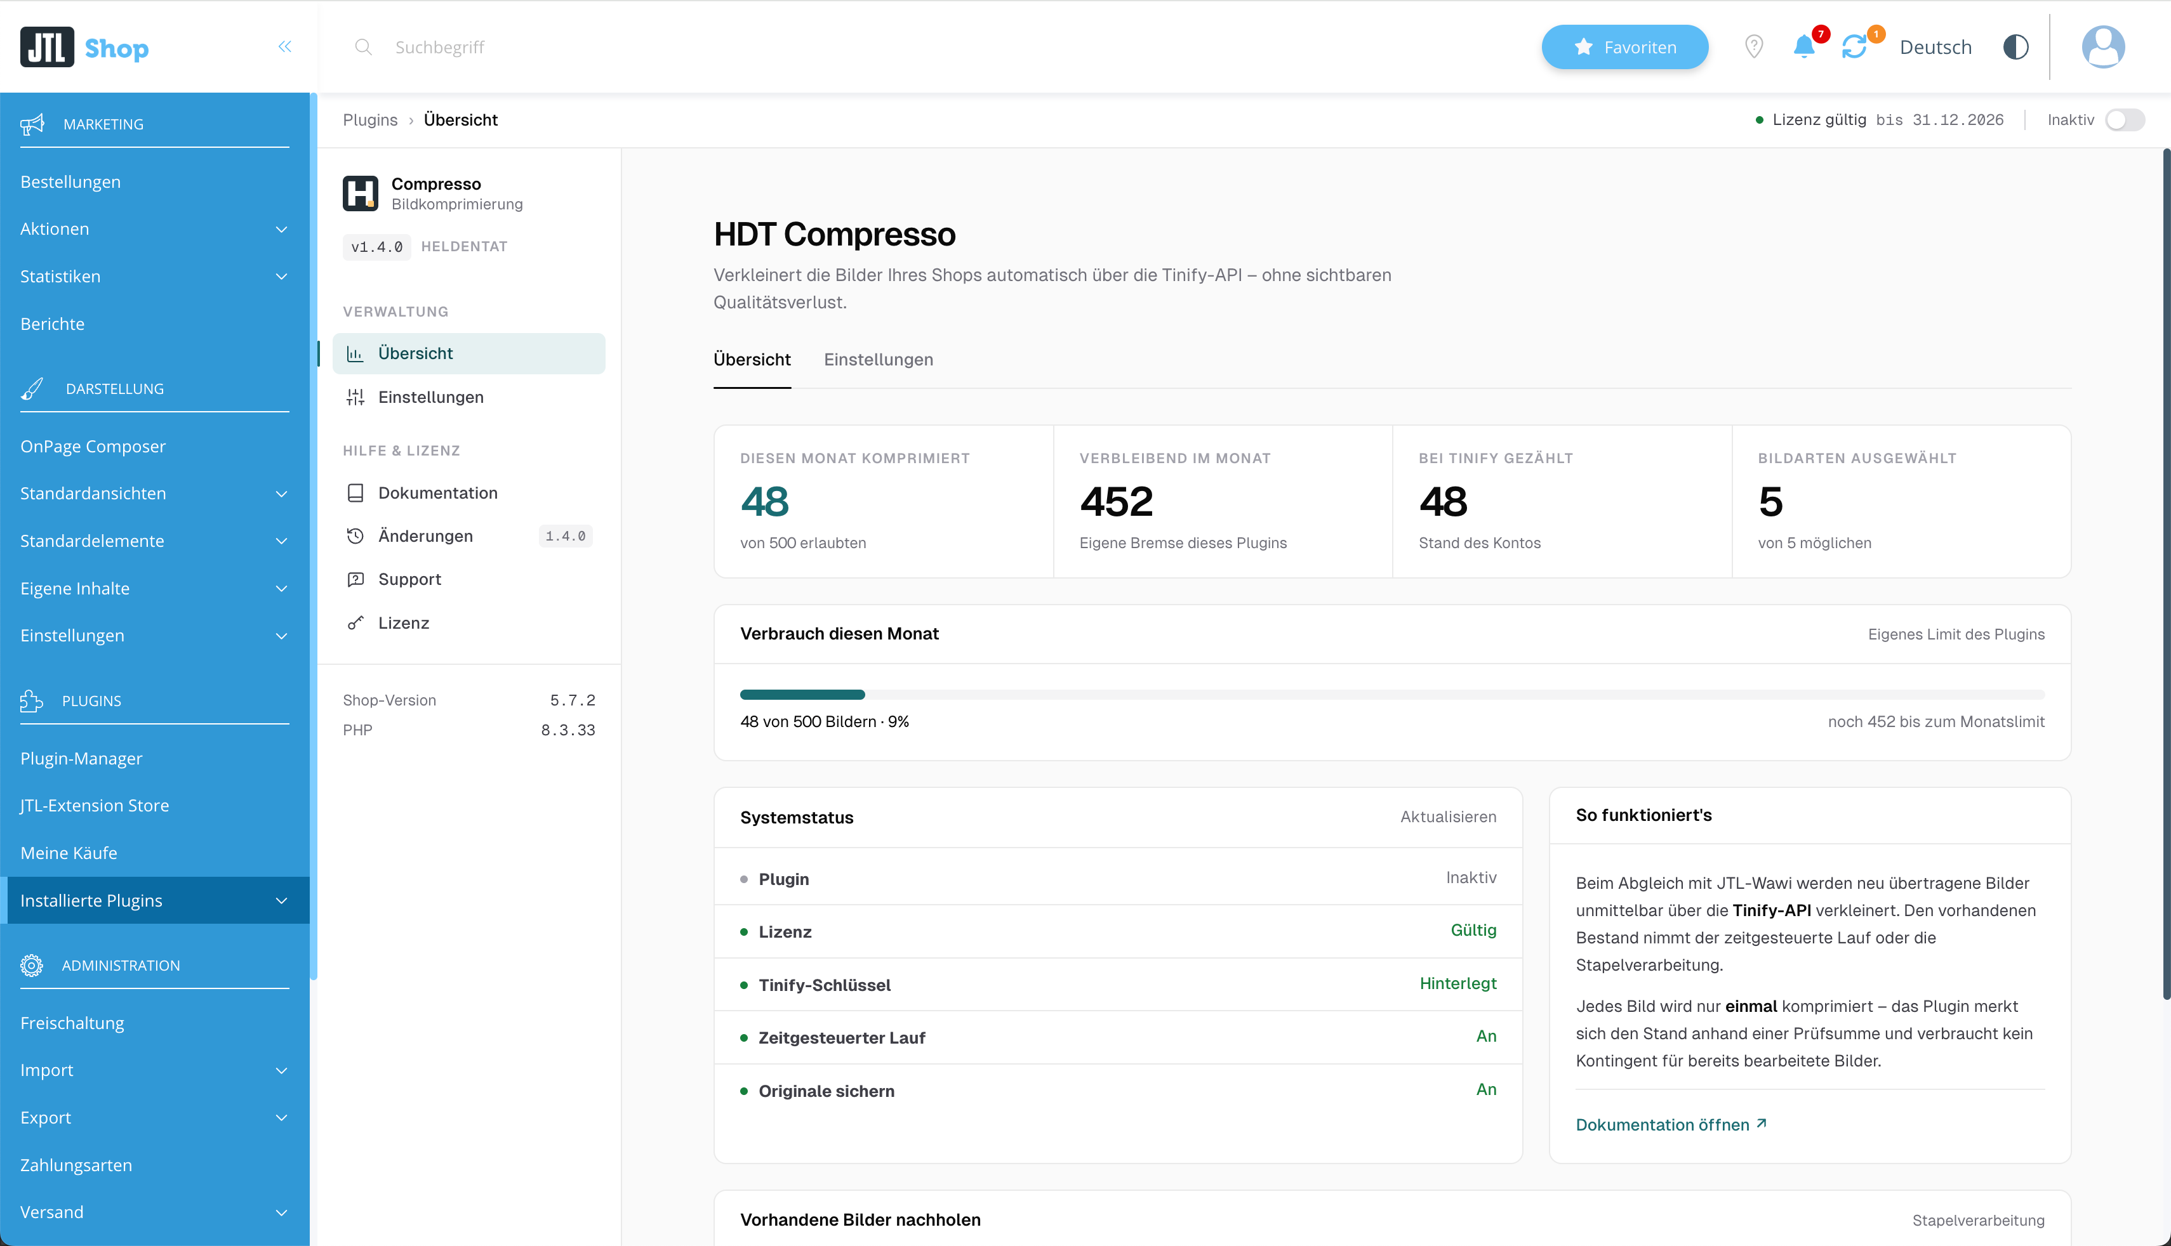Screen dimensions: 2171x1246
Task: Click monthly usage progress bar
Action: click(1392, 694)
